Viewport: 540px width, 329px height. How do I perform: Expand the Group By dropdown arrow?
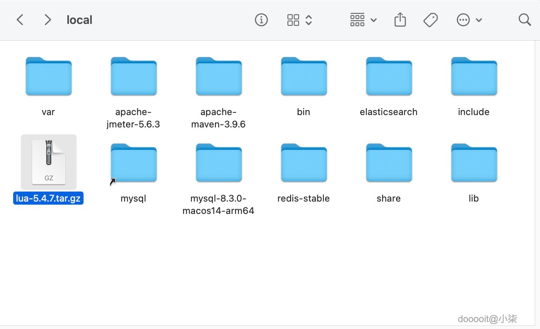374,20
